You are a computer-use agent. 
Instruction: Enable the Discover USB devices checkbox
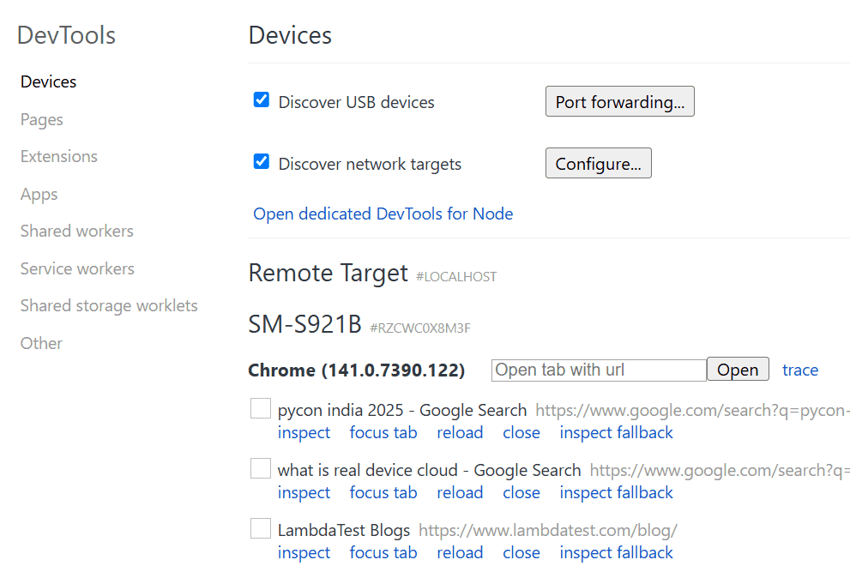point(261,99)
